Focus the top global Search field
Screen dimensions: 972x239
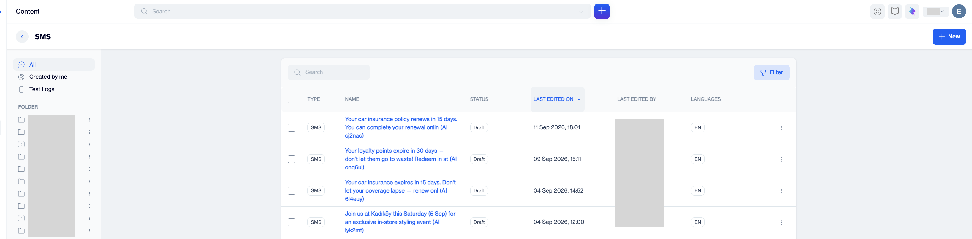tap(362, 11)
